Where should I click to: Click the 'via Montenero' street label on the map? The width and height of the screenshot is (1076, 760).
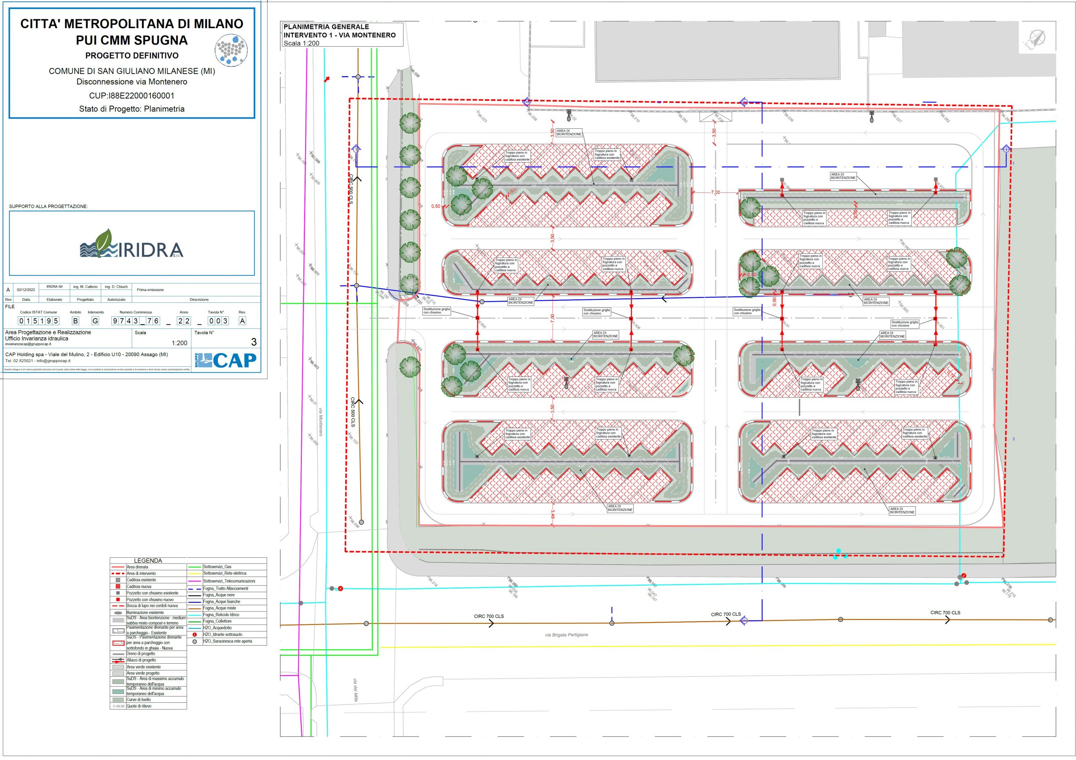pos(321,421)
